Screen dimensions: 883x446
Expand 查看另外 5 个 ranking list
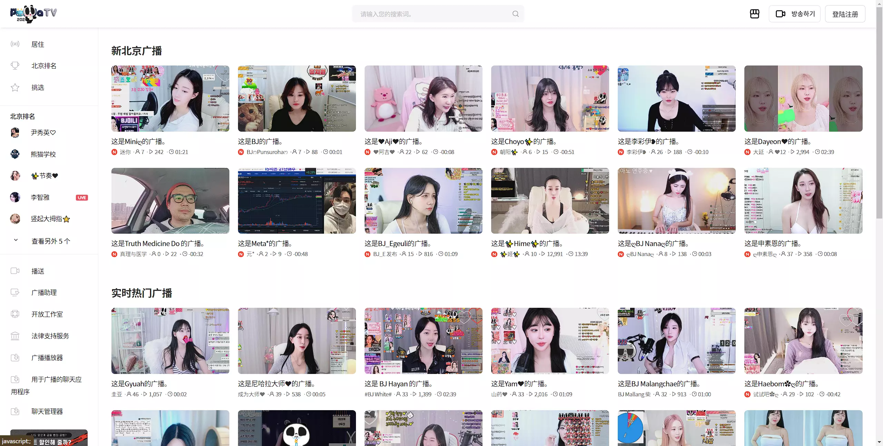[x=51, y=241]
